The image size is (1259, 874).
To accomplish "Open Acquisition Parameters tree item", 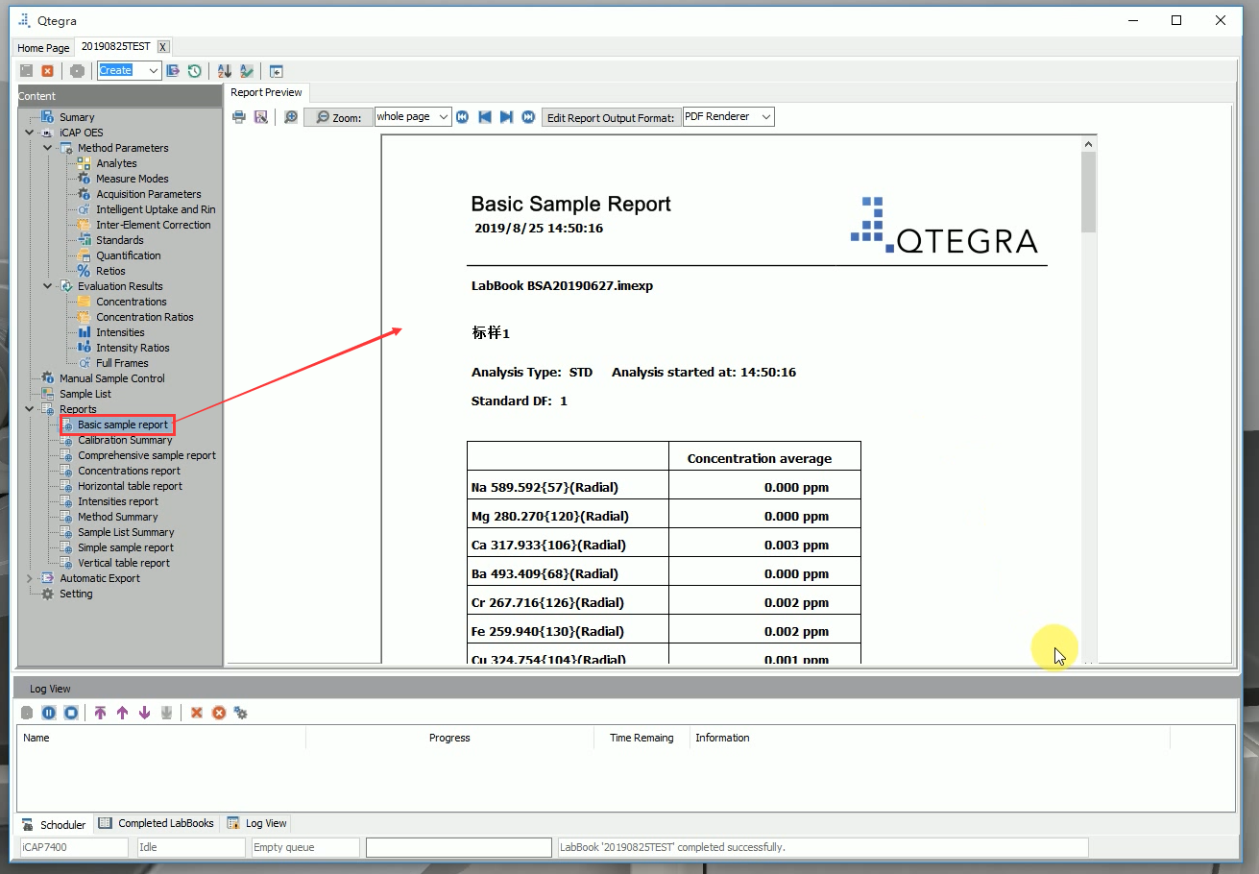I will pos(148,194).
